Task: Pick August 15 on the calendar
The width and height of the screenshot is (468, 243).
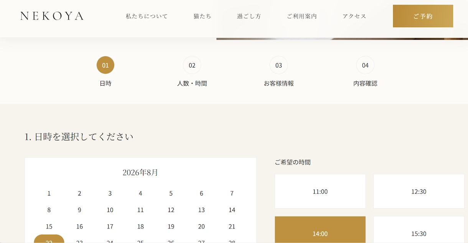Action: coord(49,227)
